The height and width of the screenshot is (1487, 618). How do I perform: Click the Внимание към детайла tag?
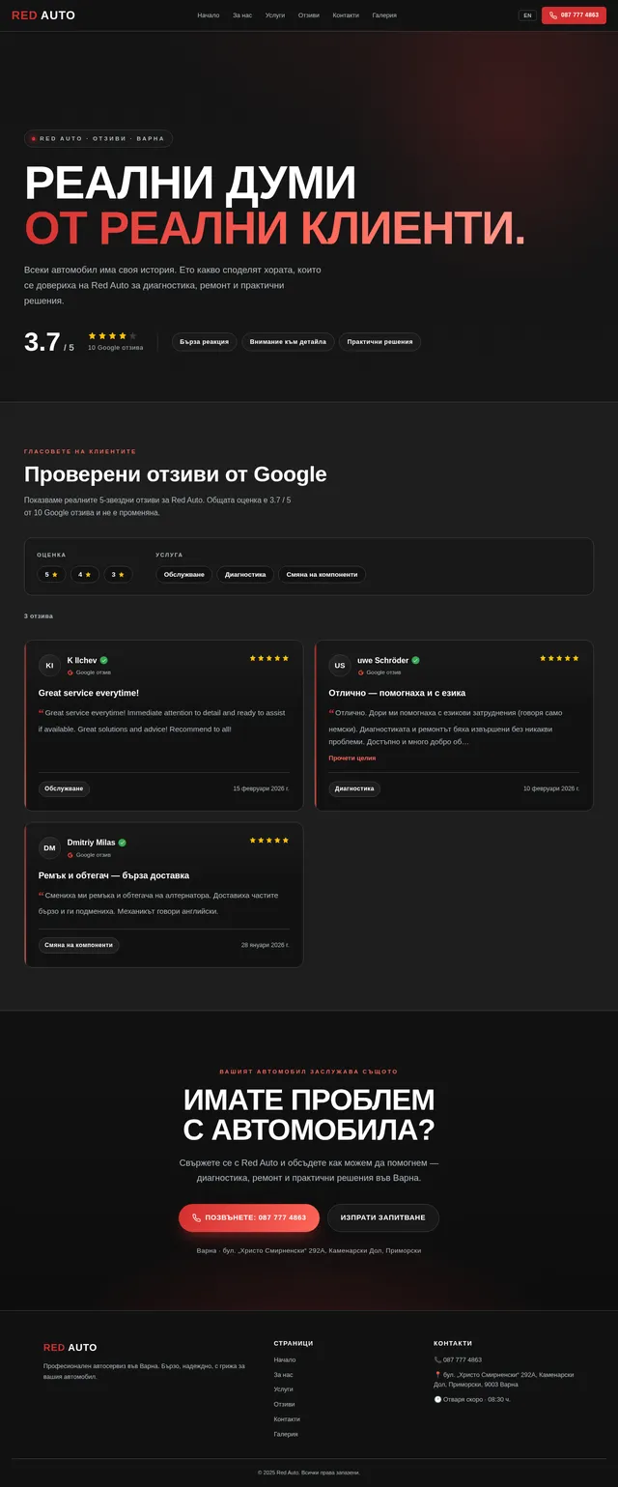pos(288,342)
